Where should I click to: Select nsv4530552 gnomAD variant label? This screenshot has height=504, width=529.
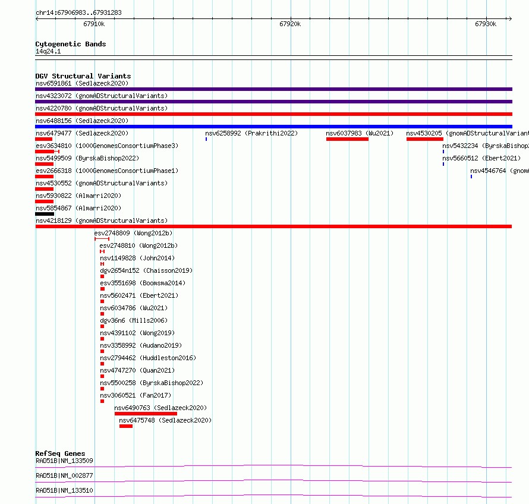[x=102, y=183]
